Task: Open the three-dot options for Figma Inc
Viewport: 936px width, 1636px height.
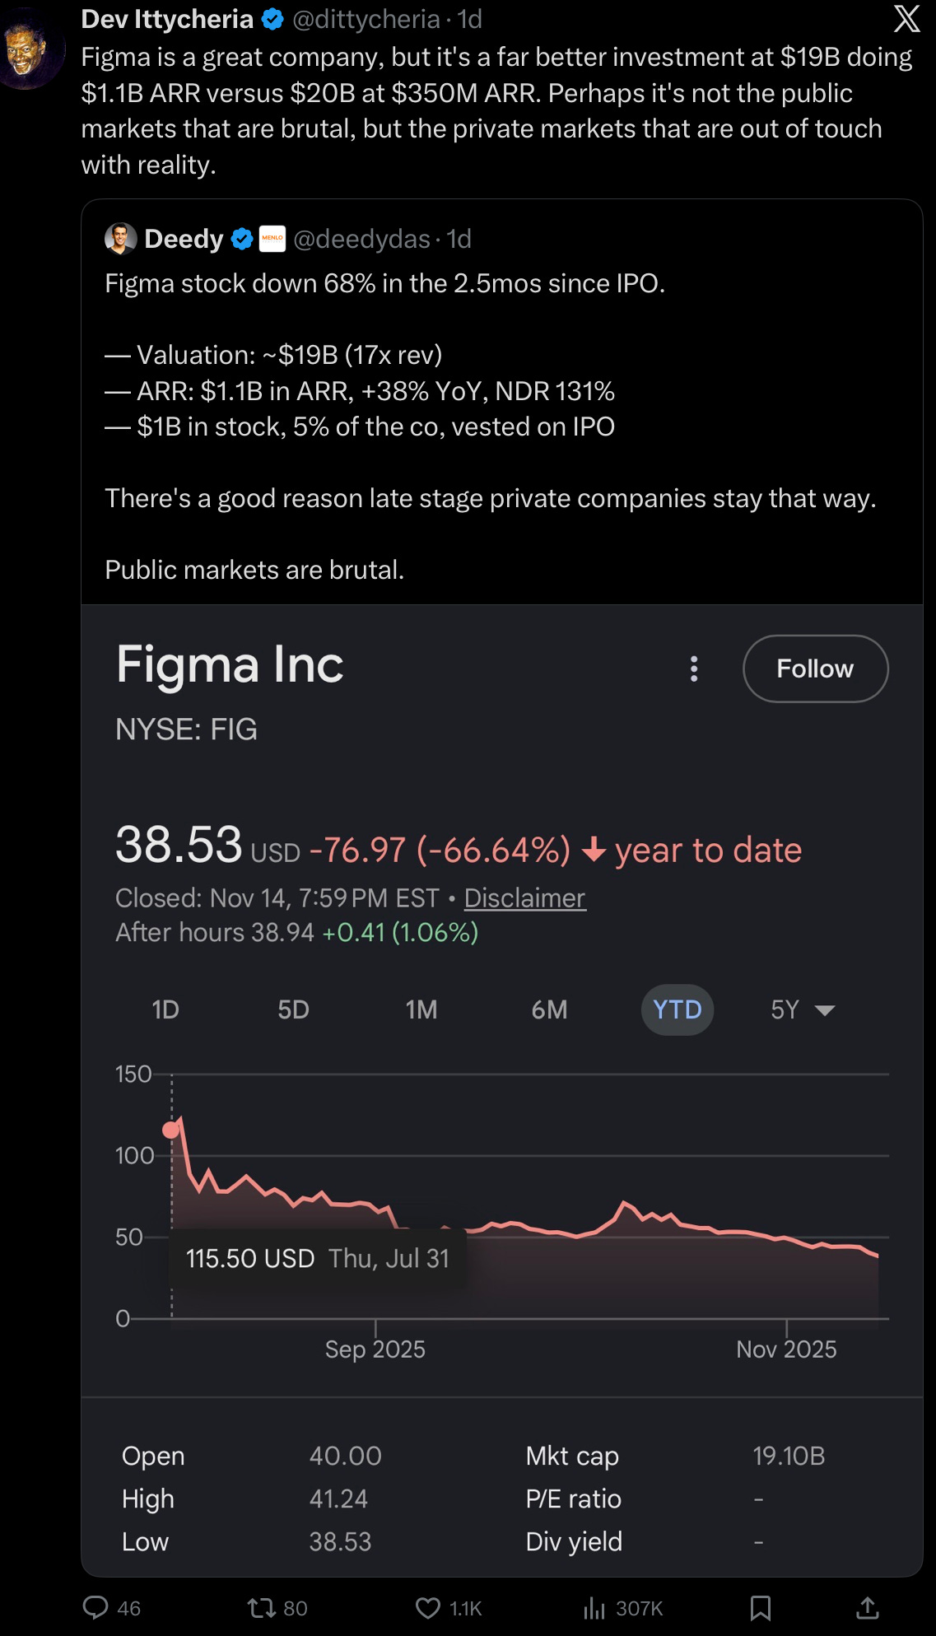Action: pyautogui.click(x=694, y=669)
